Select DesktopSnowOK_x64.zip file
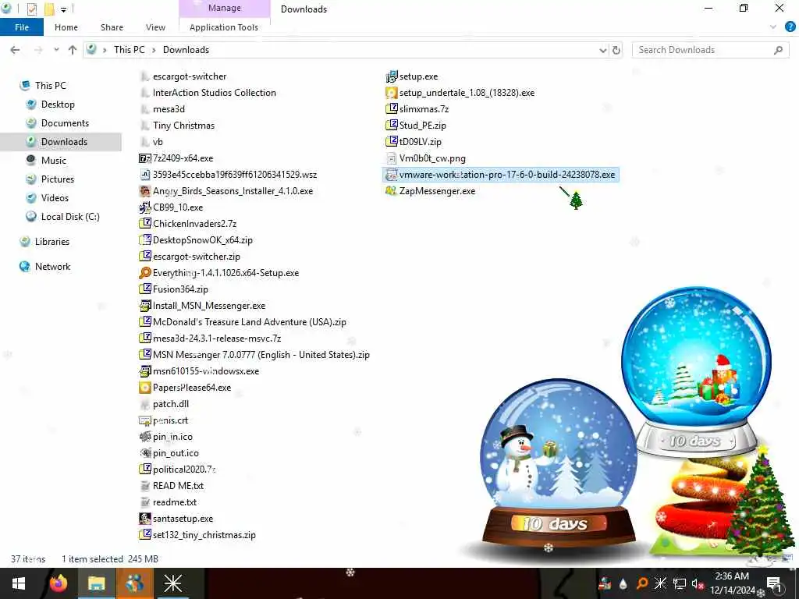This screenshot has height=599, width=799. coord(202,240)
